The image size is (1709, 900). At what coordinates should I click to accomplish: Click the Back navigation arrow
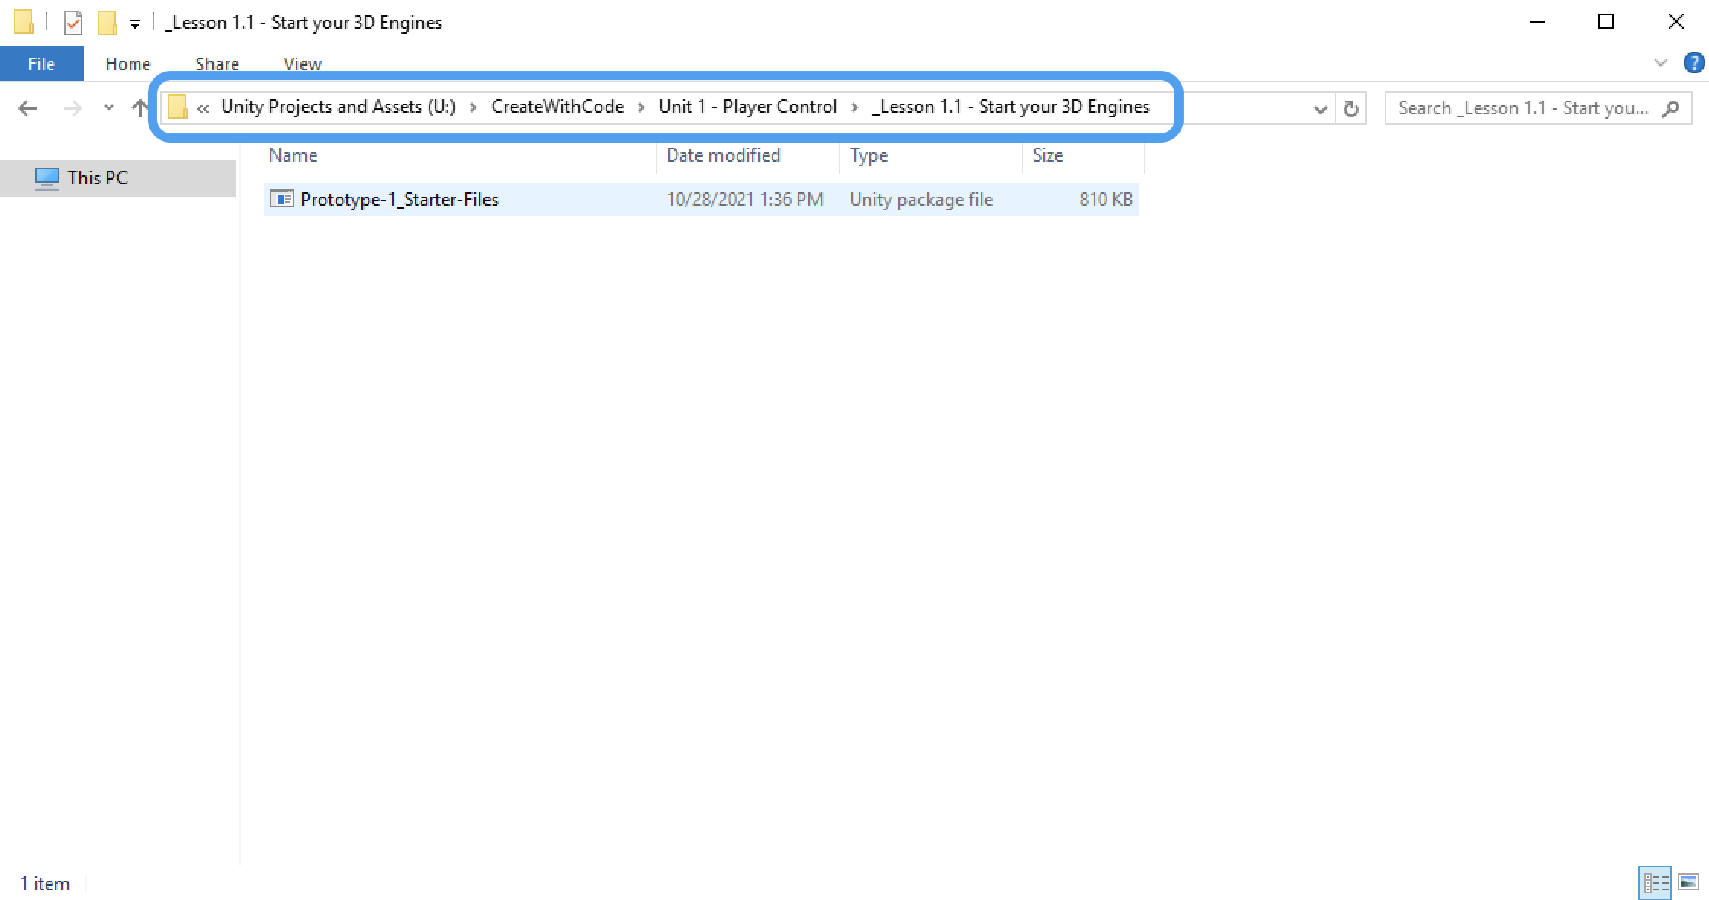pos(27,108)
